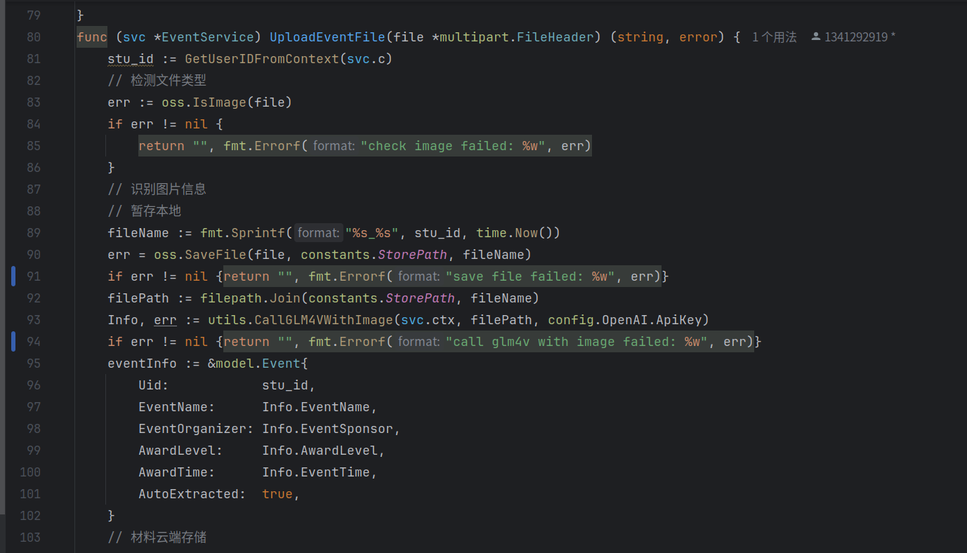
Task: Click the GetUserIDFromContext call
Action: click(x=262, y=59)
